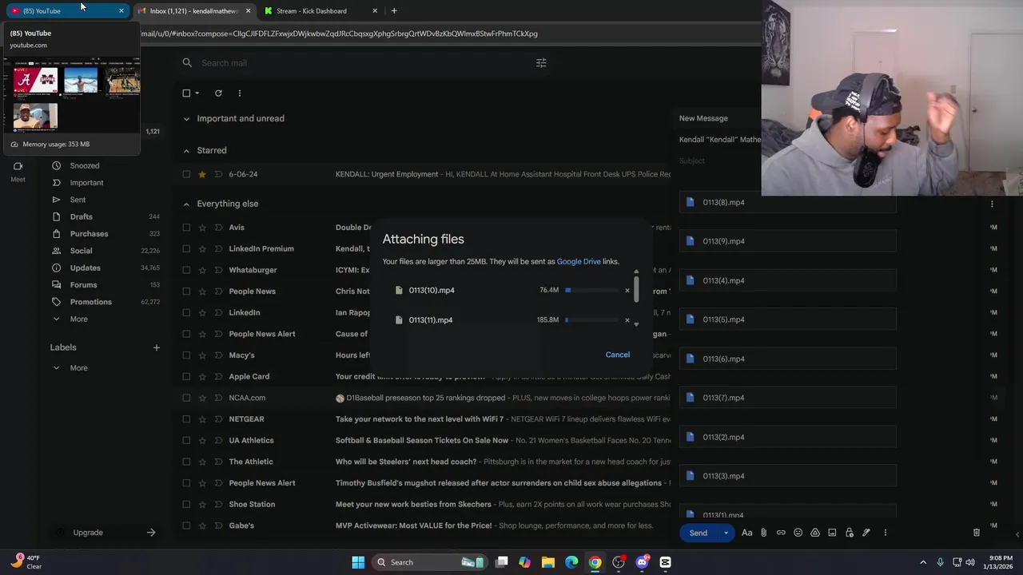Open more compose options three-dot icon

(x=885, y=533)
